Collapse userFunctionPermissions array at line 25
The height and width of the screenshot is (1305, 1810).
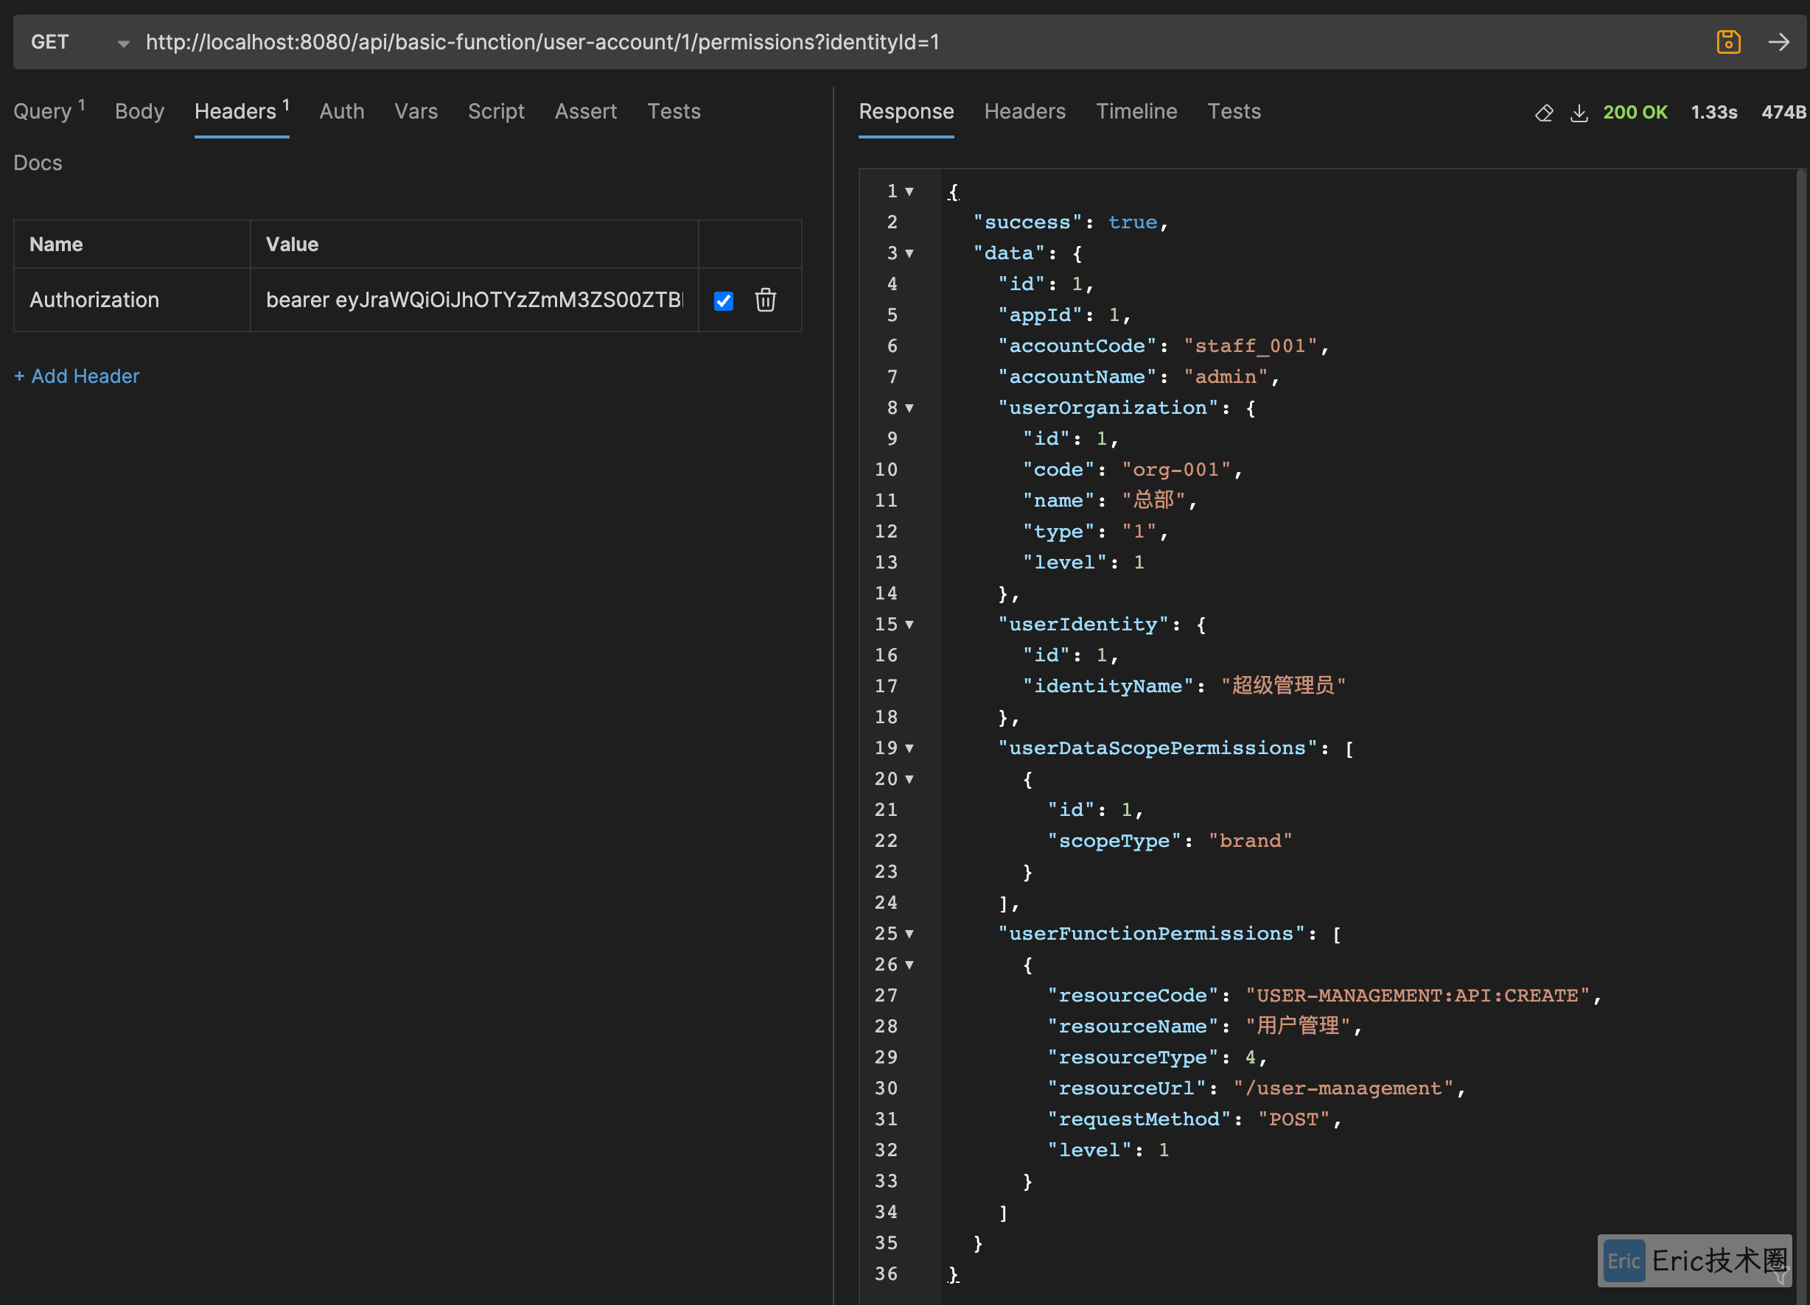pos(909,934)
